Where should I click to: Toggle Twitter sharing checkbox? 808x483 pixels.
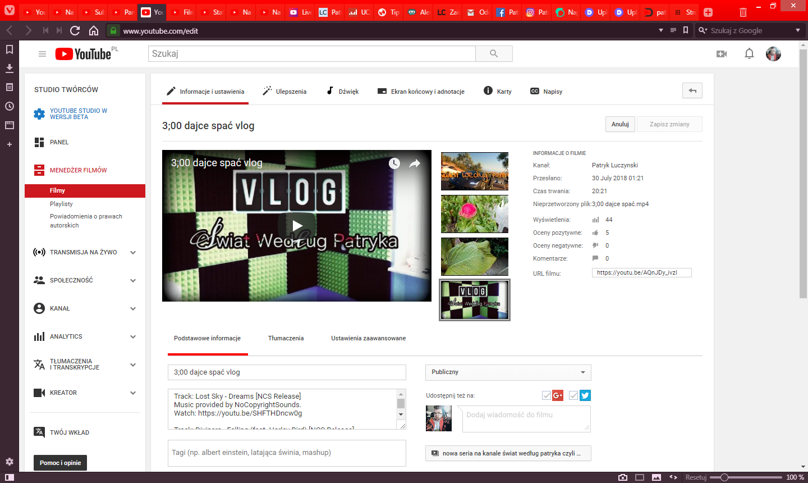(573, 395)
